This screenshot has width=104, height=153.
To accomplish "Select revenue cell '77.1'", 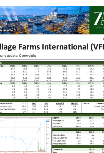I will click(37, 69).
